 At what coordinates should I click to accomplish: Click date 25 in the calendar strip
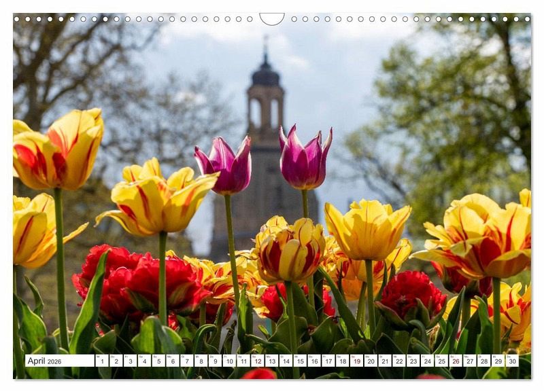click(442, 361)
